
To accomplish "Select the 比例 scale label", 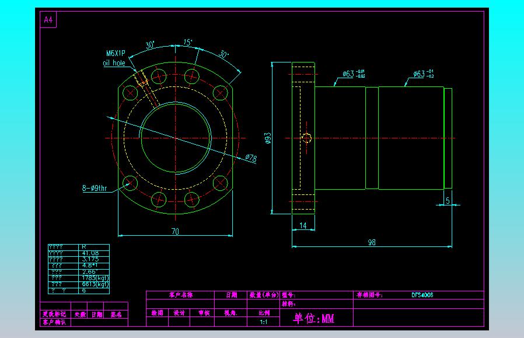I will pos(264,313).
